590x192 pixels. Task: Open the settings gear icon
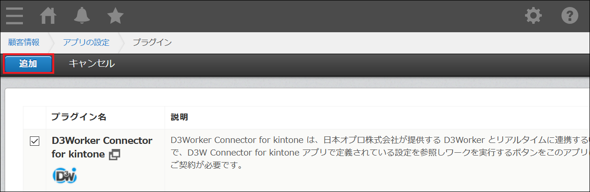coord(533,16)
